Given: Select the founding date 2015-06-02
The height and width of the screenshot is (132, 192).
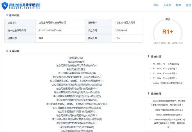Looking at the screenshot, I should pyautogui.click(x=121, y=30).
